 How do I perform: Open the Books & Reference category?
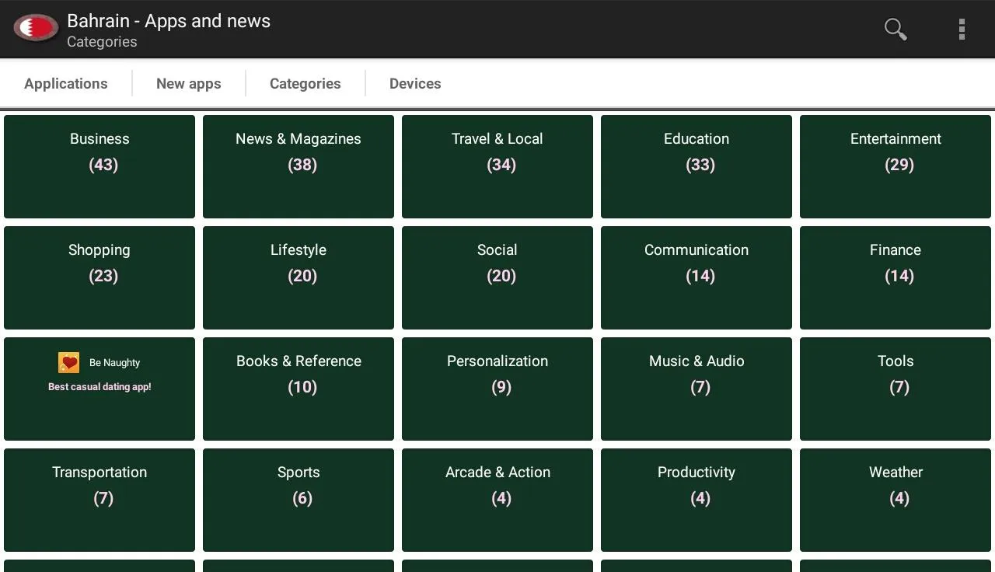298,389
